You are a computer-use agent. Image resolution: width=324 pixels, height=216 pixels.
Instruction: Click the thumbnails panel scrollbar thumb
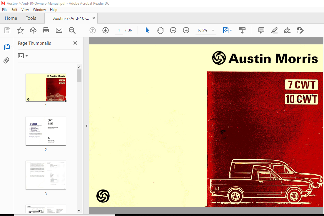point(79,76)
